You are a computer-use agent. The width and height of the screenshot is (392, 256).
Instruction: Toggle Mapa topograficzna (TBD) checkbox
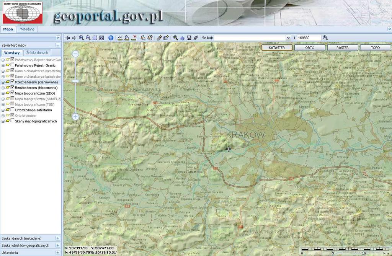12,104
